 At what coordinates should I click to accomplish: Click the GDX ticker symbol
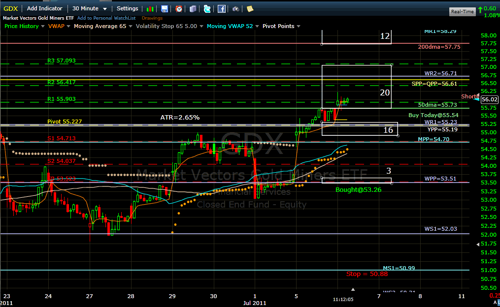(x=10, y=8)
